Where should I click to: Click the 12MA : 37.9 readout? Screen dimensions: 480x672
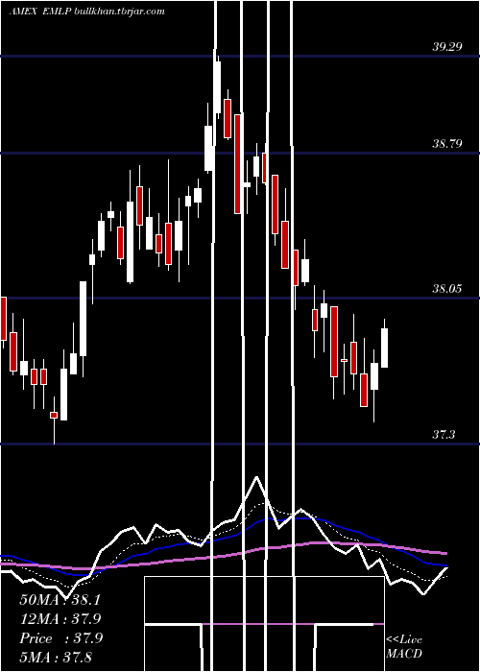[60, 619]
